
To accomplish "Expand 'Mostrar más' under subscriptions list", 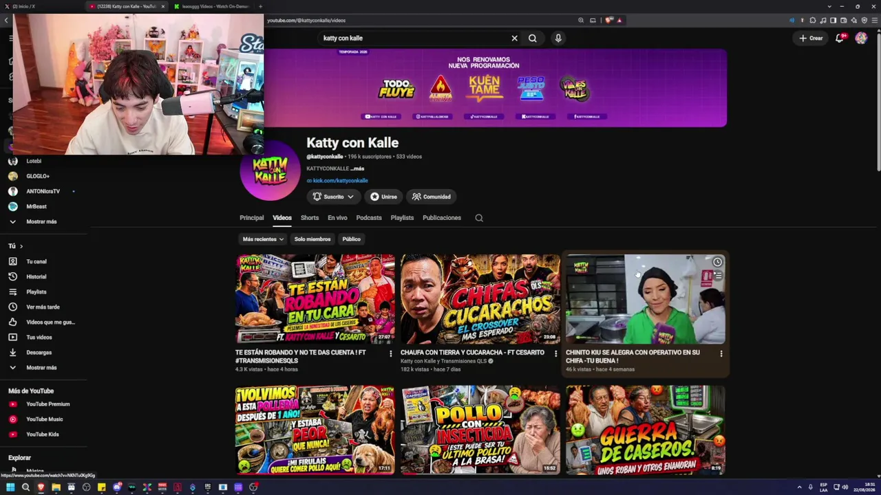I will [x=41, y=222].
